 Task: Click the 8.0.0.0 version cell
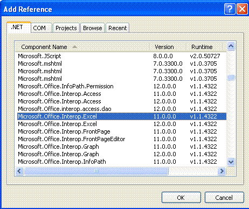coord(163,56)
